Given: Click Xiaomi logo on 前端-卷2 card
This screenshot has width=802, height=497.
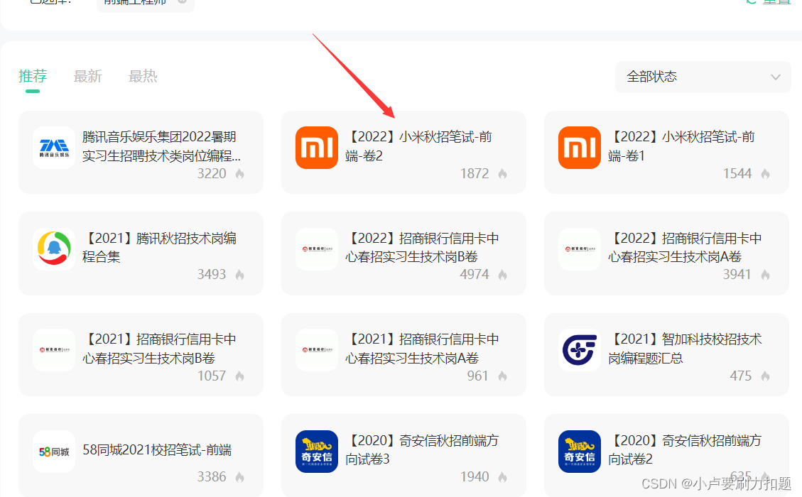Looking at the screenshot, I should (x=317, y=148).
